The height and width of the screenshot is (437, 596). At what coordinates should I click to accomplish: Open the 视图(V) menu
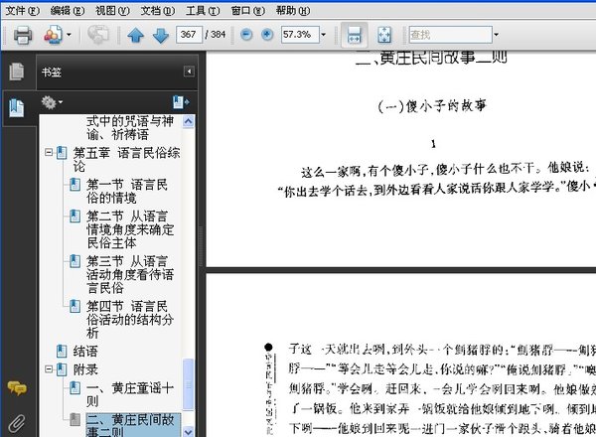click(112, 11)
